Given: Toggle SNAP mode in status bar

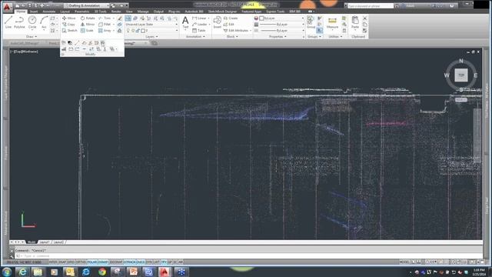Looking at the screenshot, I should (62, 262).
